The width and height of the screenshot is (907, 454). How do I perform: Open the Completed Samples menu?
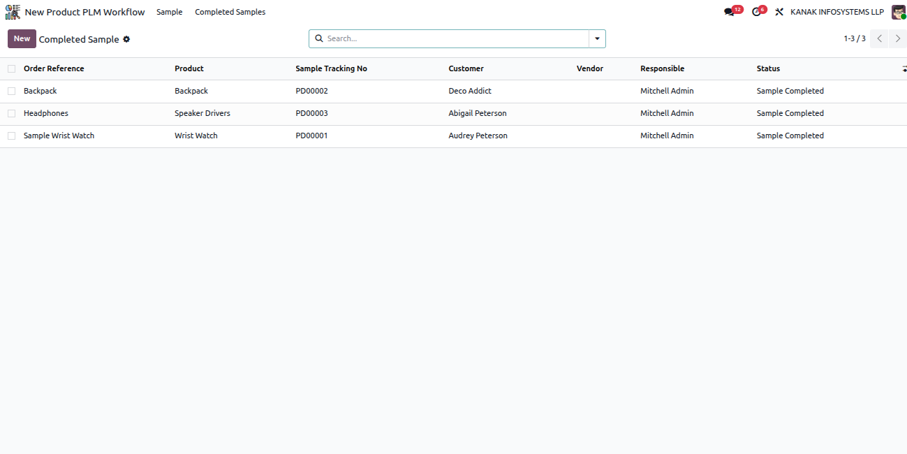tap(230, 12)
